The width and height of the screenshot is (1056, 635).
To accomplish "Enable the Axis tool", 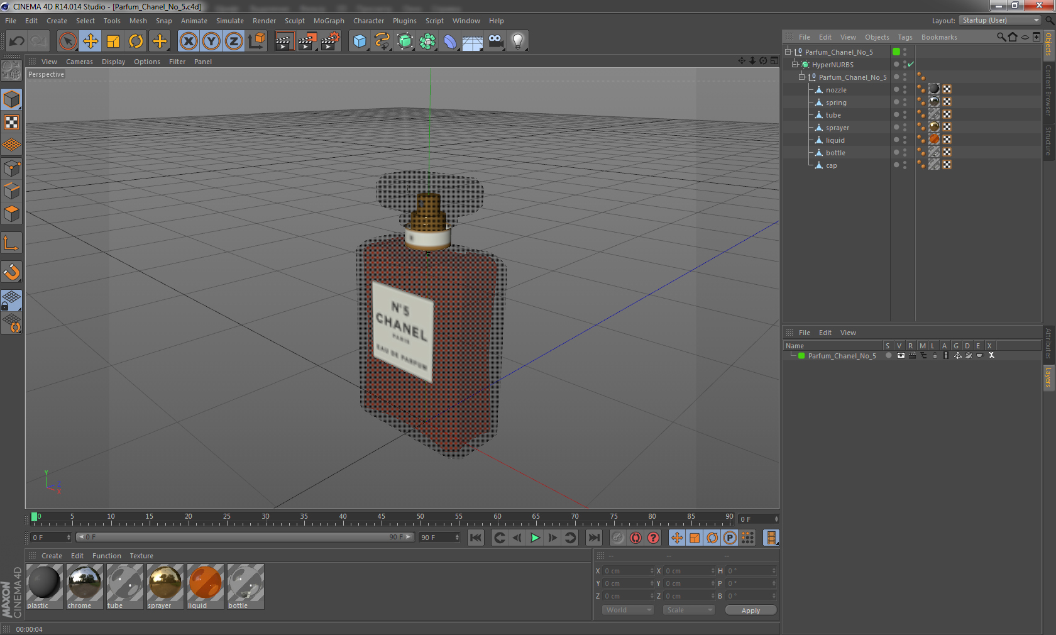I will pyautogui.click(x=12, y=243).
